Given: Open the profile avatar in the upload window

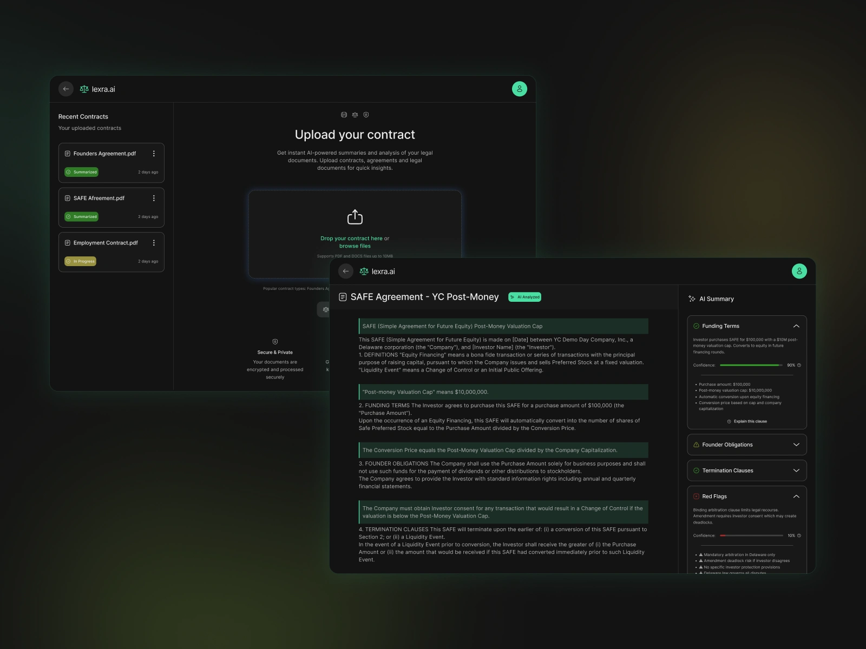Looking at the screenshot, I should (520, 89).
